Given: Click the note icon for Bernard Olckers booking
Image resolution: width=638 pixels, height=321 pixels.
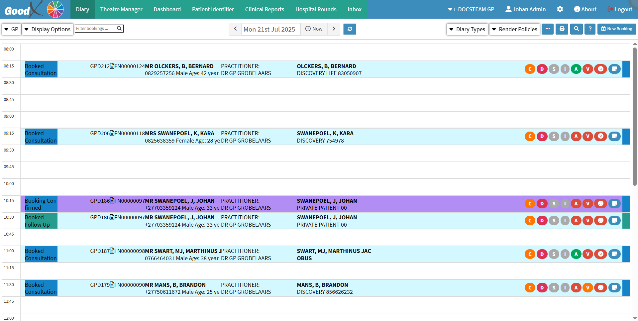Looking at the screenshot, I should coord(614,69).
